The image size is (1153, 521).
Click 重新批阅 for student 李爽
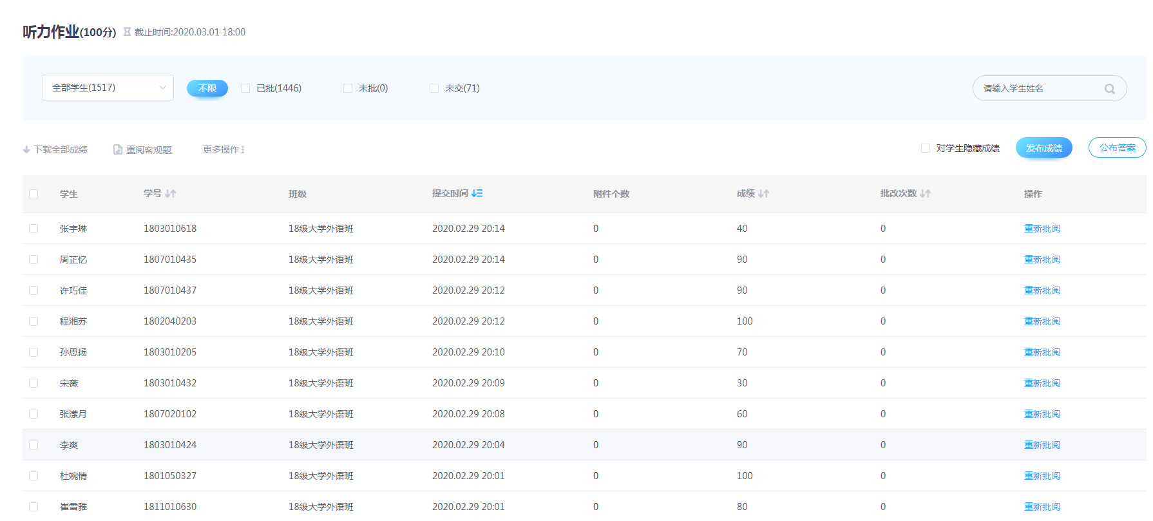click(1042, 445)
